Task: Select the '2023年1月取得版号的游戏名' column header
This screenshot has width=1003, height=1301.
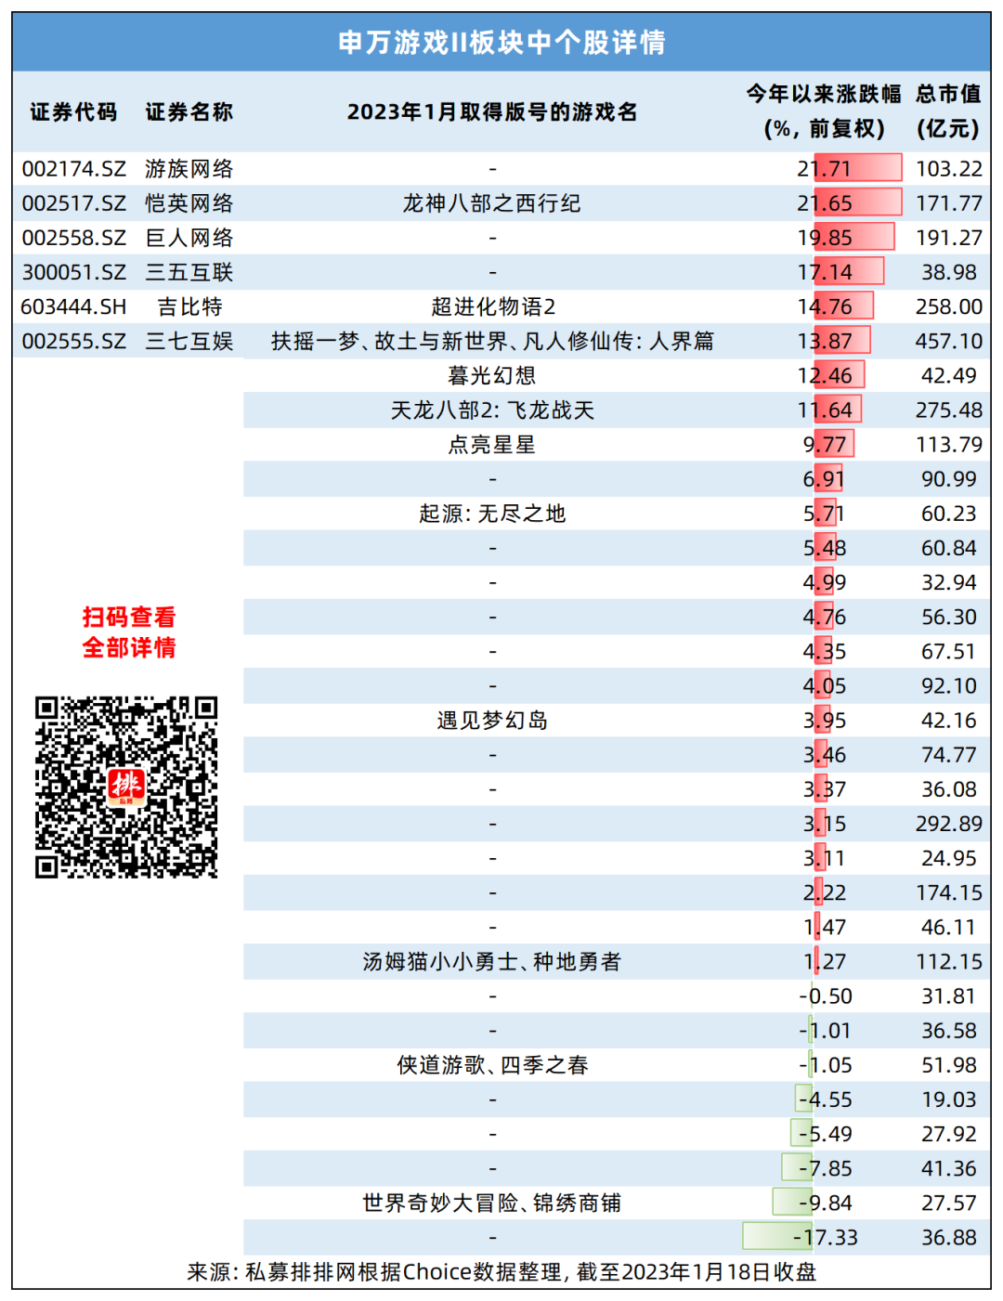Action: click(492, 112)
